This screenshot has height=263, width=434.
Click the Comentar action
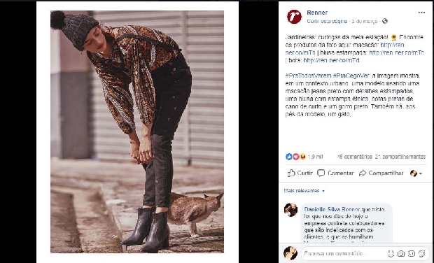point(335,173)
